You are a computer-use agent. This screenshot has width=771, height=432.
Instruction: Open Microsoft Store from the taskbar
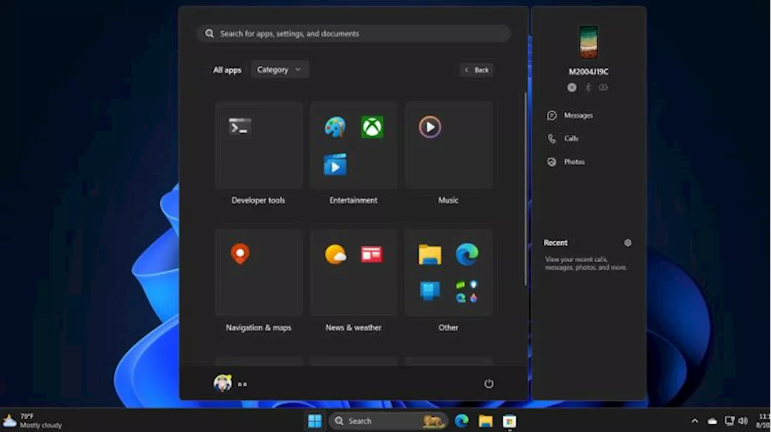(510, 421)
